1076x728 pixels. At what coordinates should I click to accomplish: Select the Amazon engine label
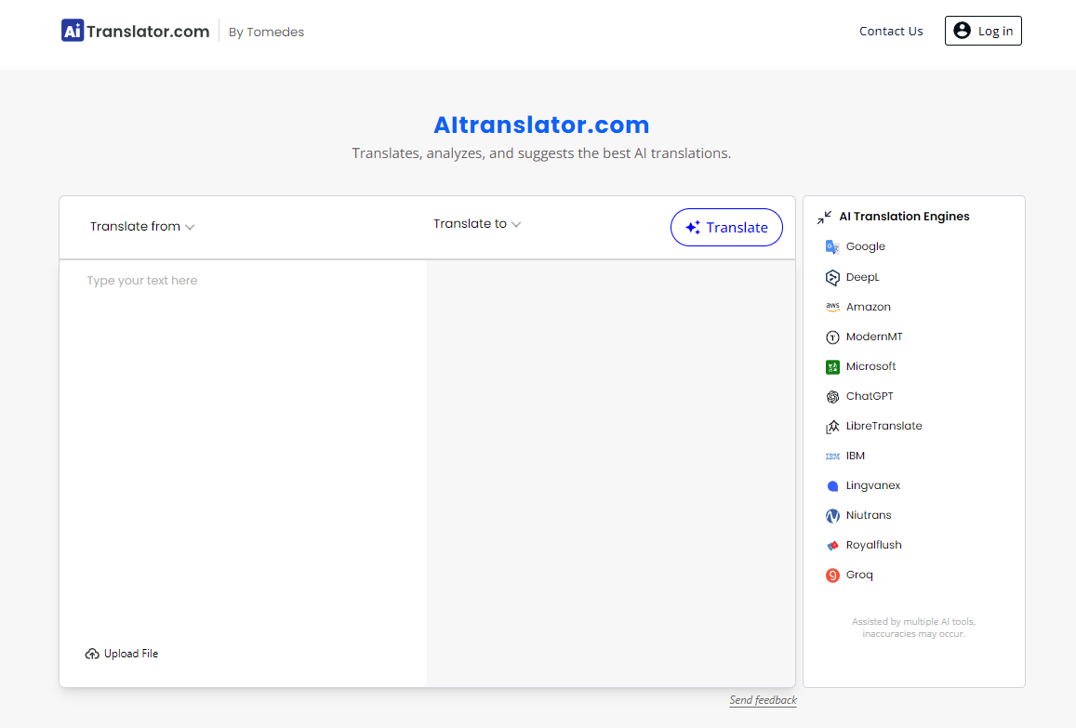(x=868, y=308)
